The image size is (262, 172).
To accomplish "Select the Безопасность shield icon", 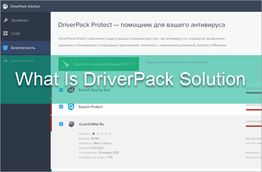I will [5, 48].
